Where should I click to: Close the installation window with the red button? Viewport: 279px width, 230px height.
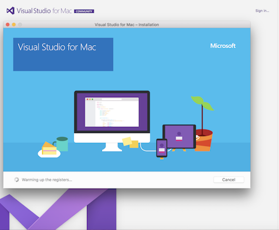tap(8, 24)
